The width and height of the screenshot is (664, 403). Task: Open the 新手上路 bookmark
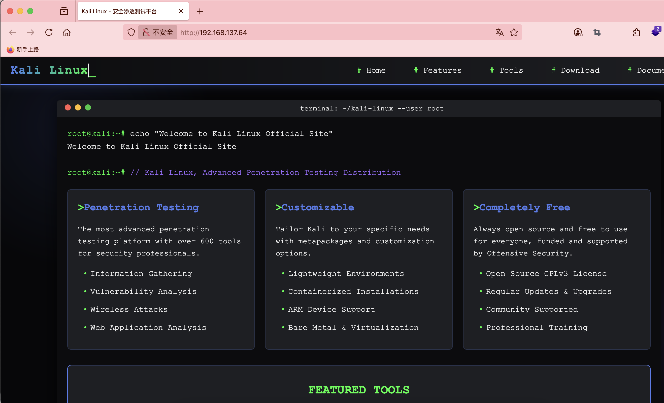(x=23, y=50)
